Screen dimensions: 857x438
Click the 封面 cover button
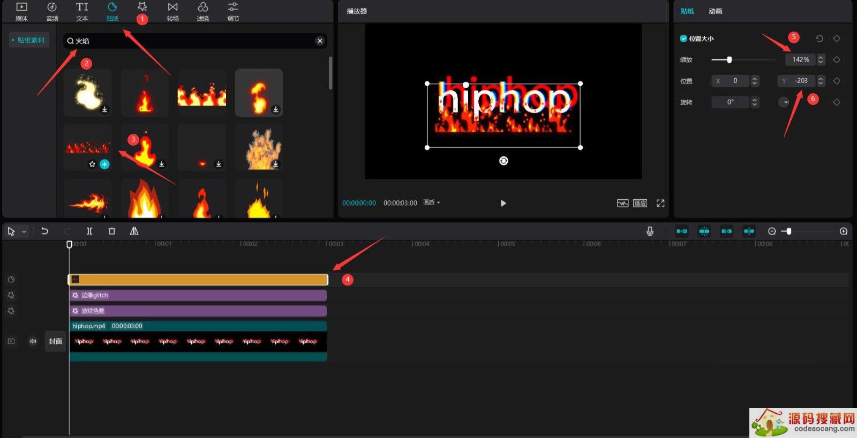pos(55,341)
